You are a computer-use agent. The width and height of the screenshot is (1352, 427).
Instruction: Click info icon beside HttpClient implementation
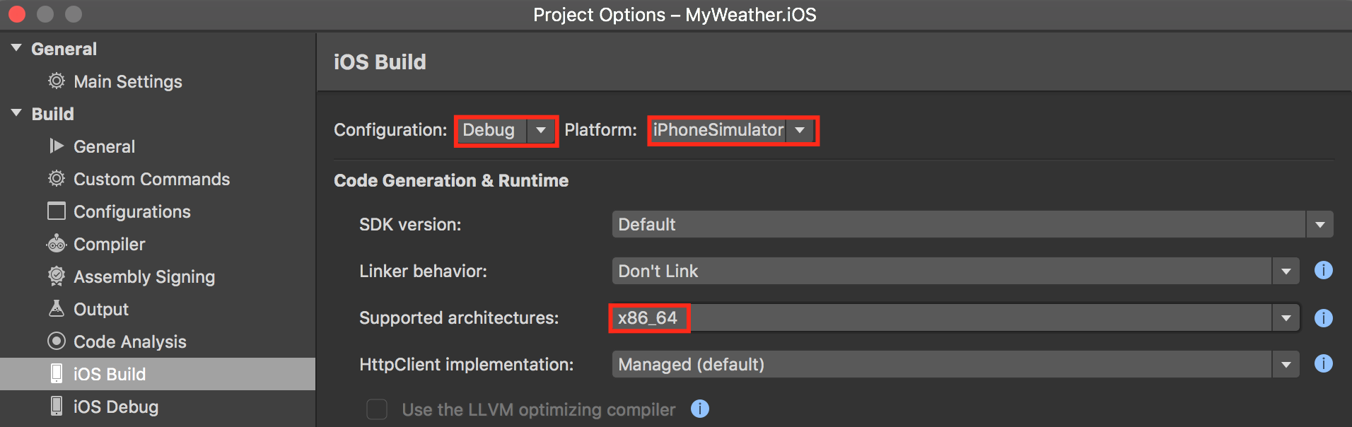(x=1323, y=363)
